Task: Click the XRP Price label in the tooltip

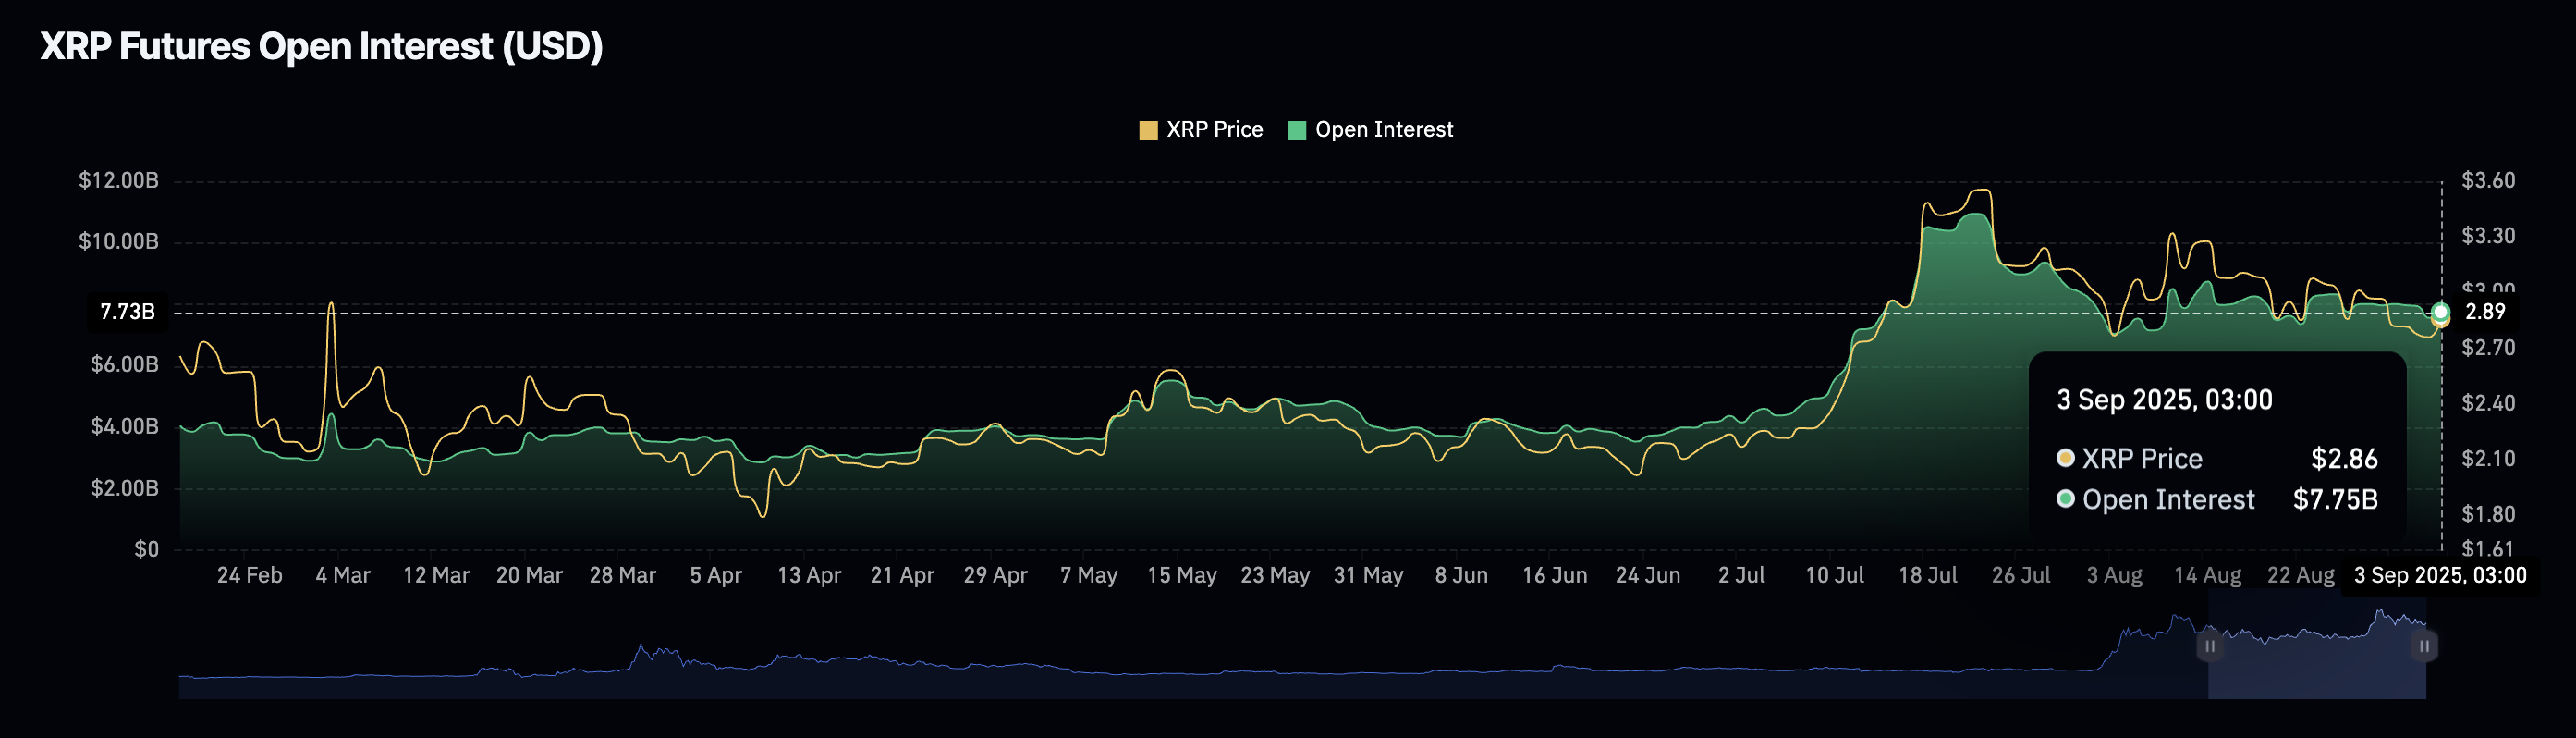Action: 2142,459
